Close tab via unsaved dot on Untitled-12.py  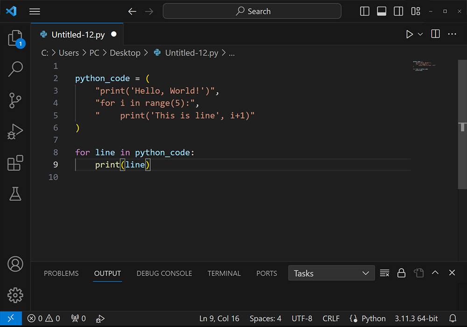pyautogui.click(x=114, y=34)
